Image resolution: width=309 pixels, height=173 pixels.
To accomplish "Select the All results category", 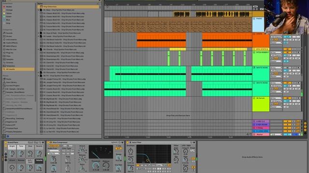I will (18, 69).
